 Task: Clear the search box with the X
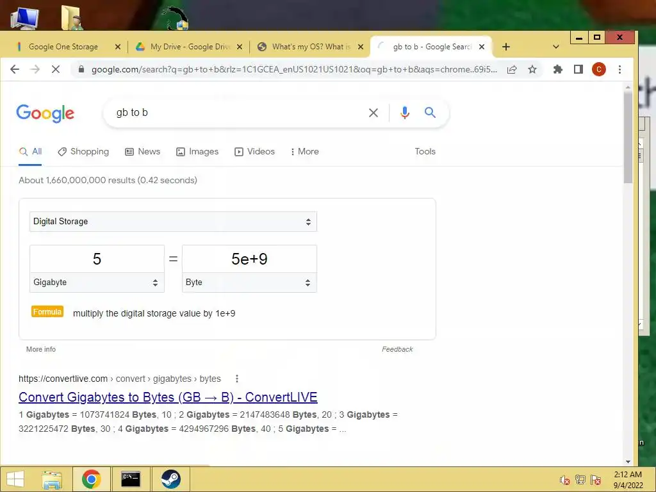coord(373,113)
